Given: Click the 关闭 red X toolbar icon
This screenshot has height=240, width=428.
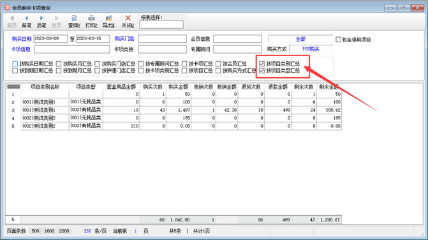Looking at the screenshot, I should tap(128, 18).
